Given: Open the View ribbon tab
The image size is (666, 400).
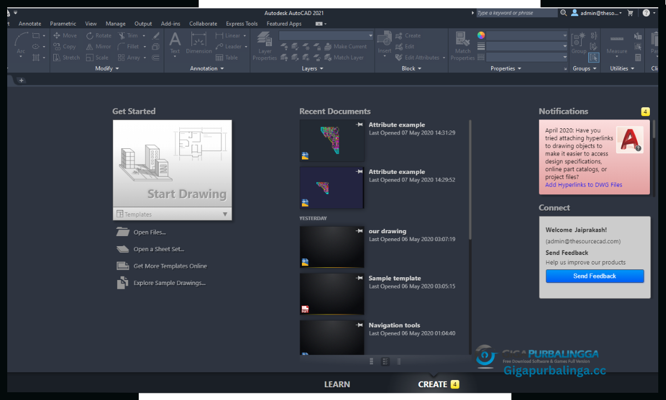Looking at the screenshot, I should 91,24.
